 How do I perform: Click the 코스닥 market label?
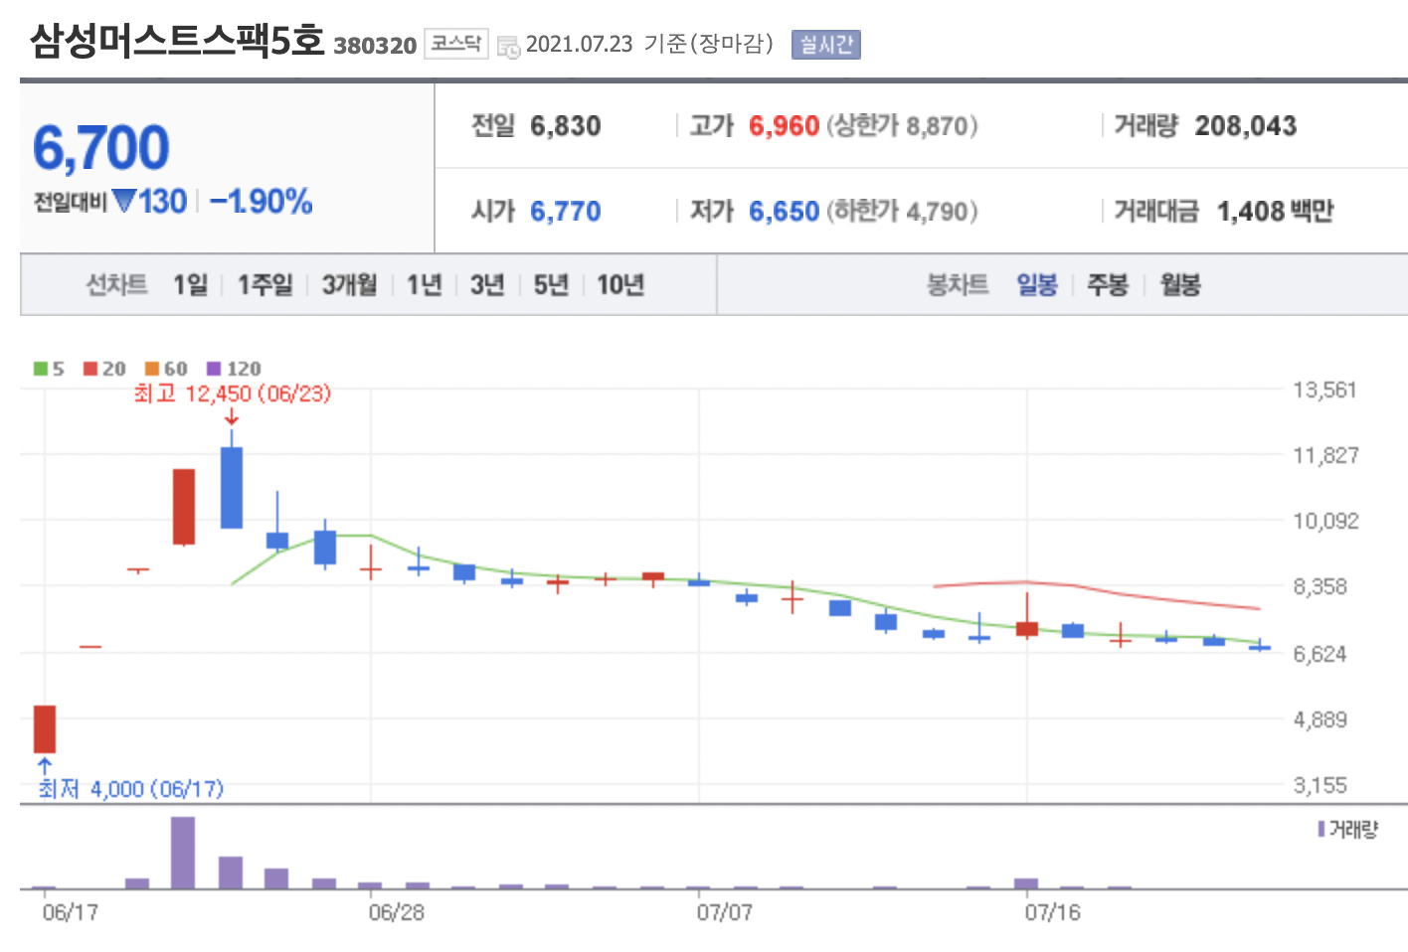point(456,44)
